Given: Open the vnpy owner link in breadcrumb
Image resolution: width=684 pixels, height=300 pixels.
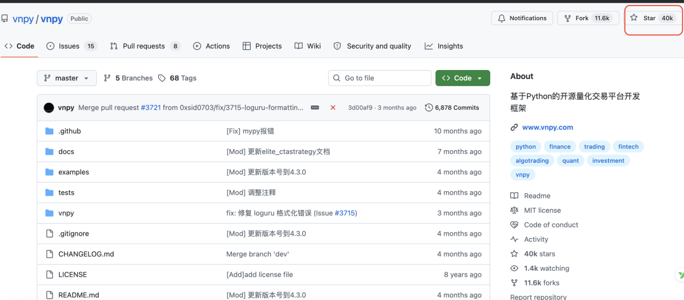Looking at the screenshot, I should 23,19.
